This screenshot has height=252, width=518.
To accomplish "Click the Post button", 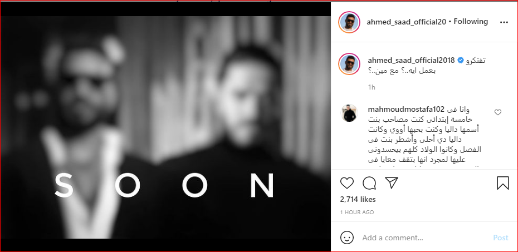I will 501,238.
